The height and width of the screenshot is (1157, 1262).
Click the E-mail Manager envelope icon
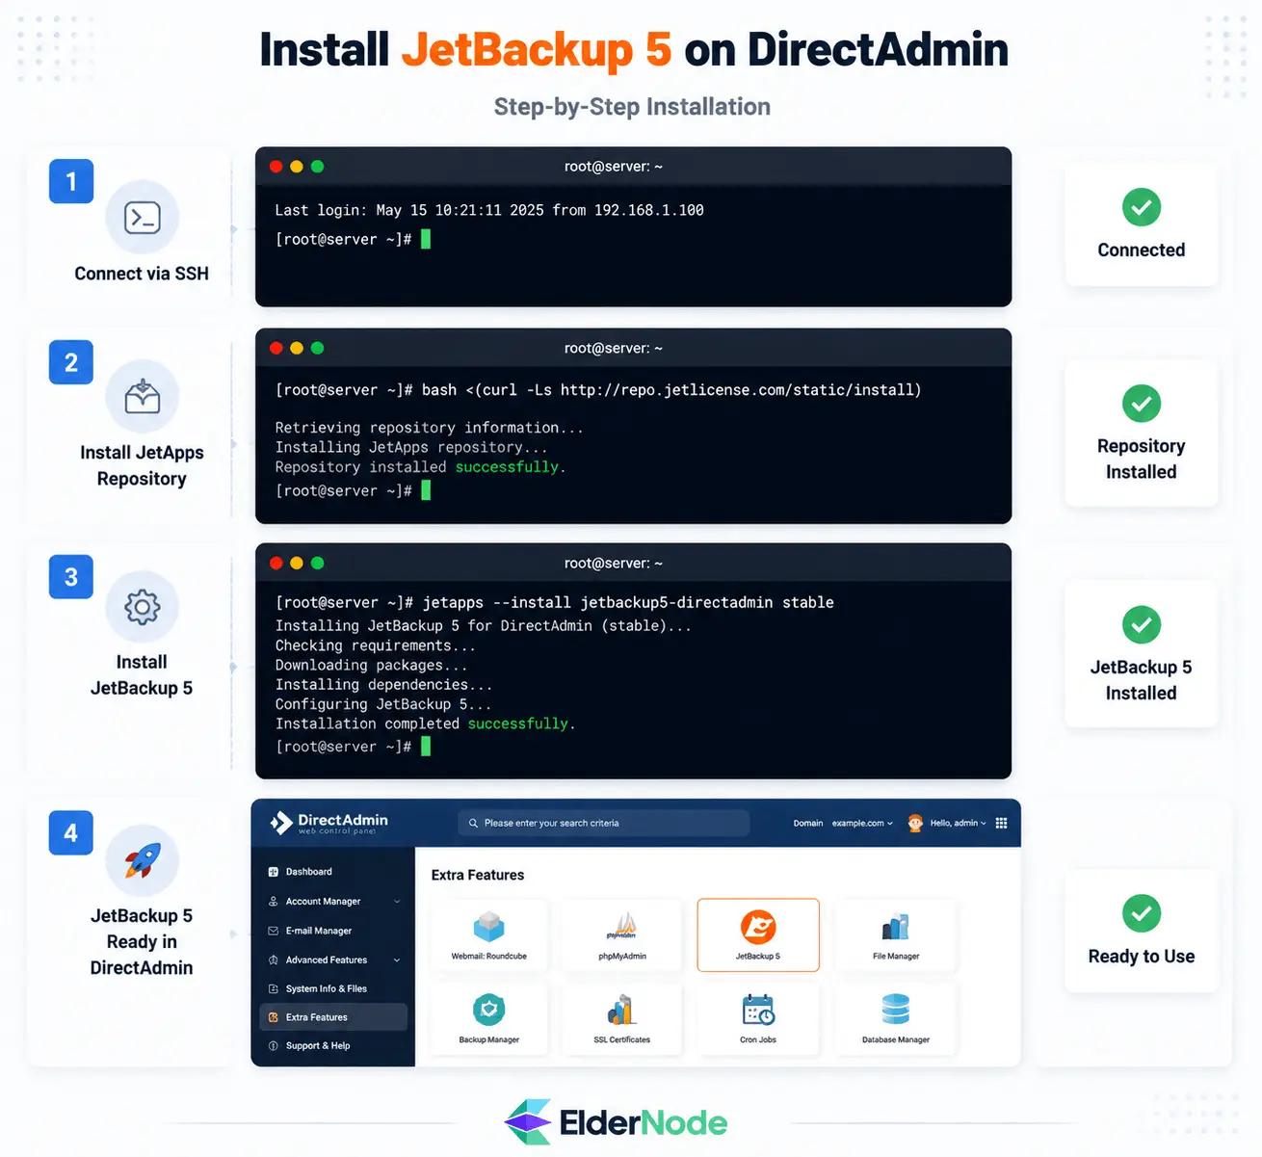pos(274,931)
